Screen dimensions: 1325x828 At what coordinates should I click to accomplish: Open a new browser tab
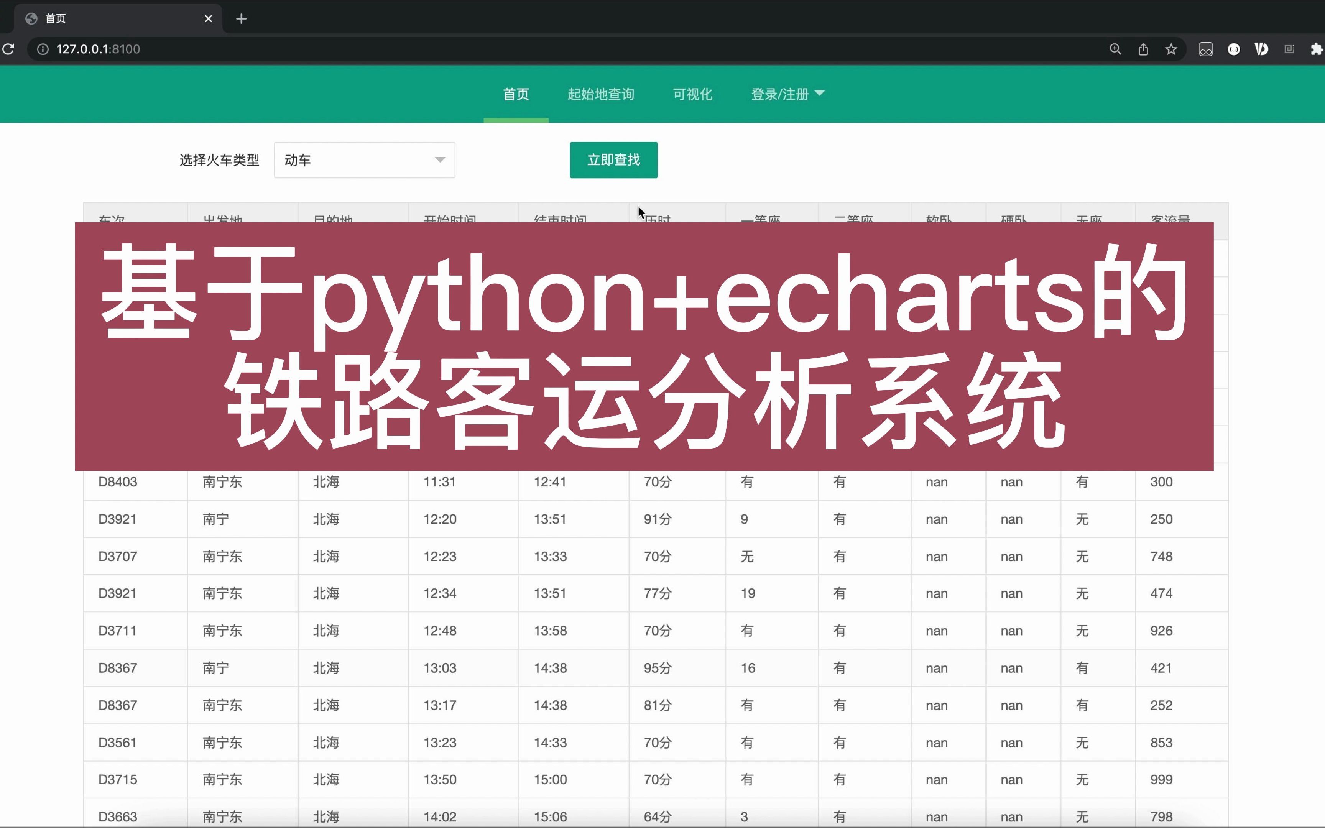click(x=242, y=19)
